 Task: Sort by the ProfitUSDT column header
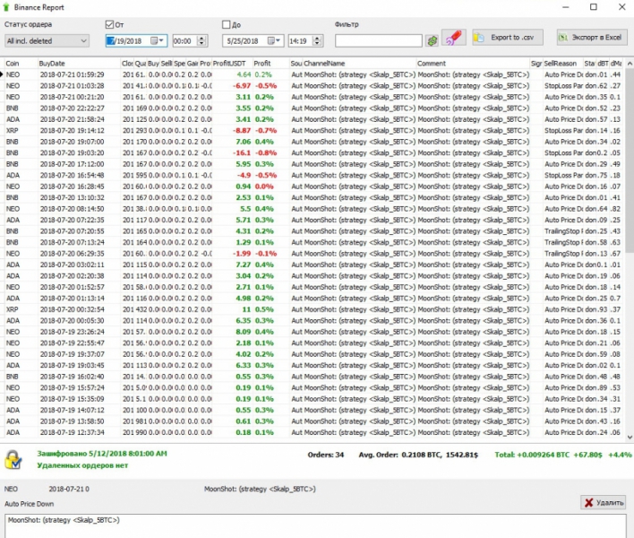tap(232, 64)
